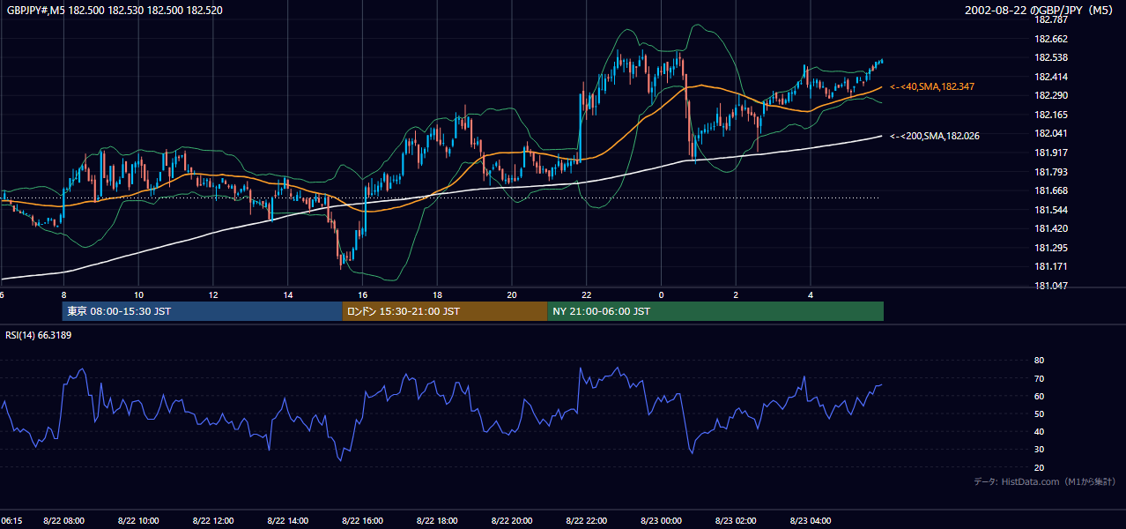Image resolution: width=1126 pixels, height=529 pixels.
Task: Click RSI scale value 60
Action: coord(1039,396)
